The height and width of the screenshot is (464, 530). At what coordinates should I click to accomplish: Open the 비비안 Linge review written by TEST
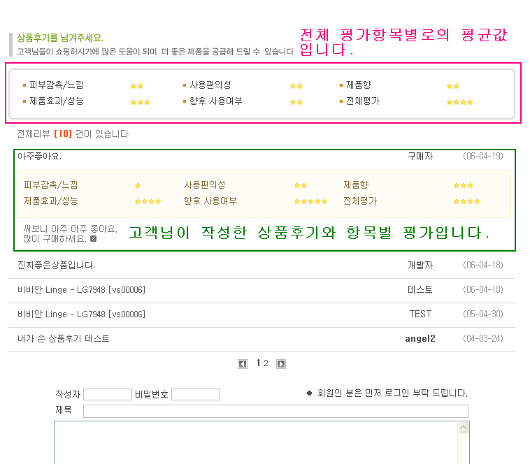click(81, 314)
